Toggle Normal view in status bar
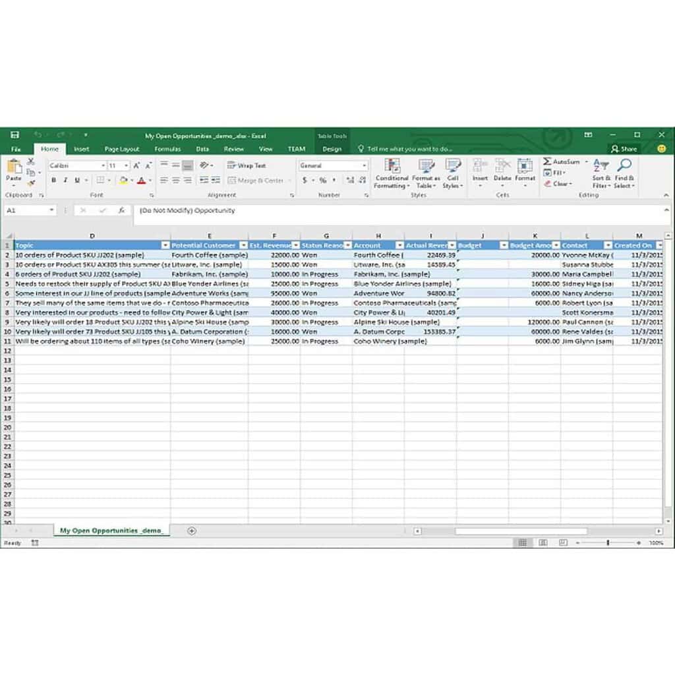675x675 pixels. (523, 543)
